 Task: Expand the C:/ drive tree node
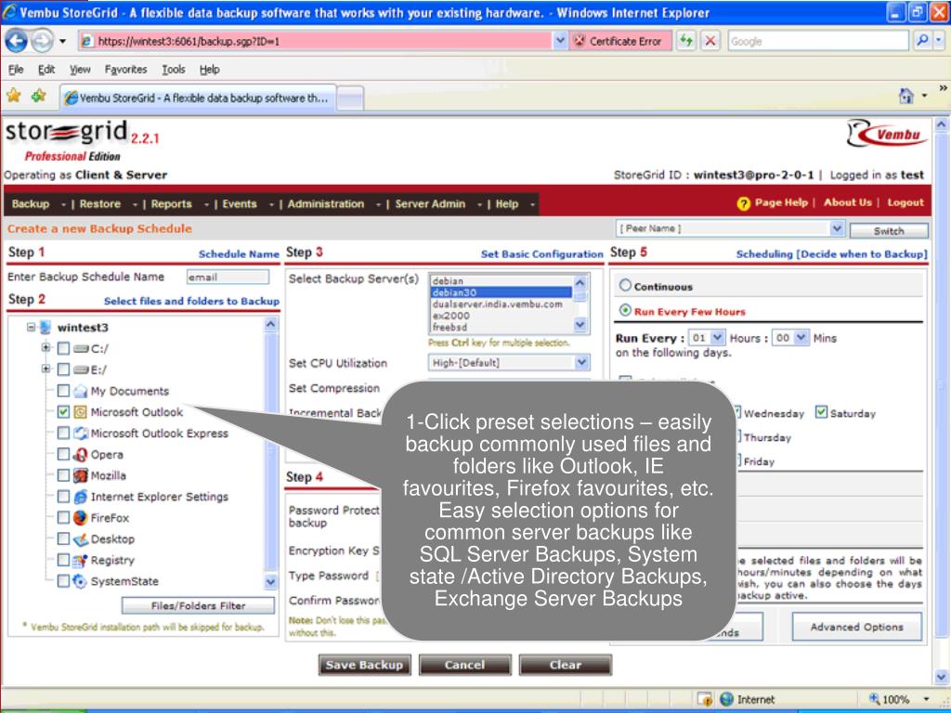pos(46,347)
